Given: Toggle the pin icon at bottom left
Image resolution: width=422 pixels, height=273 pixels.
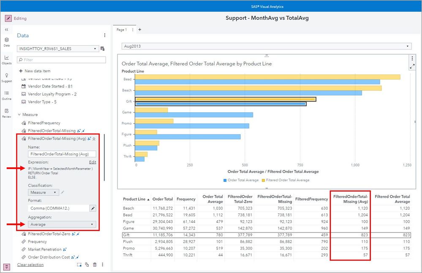Looking at the screenshot, I should click(7, 267).
